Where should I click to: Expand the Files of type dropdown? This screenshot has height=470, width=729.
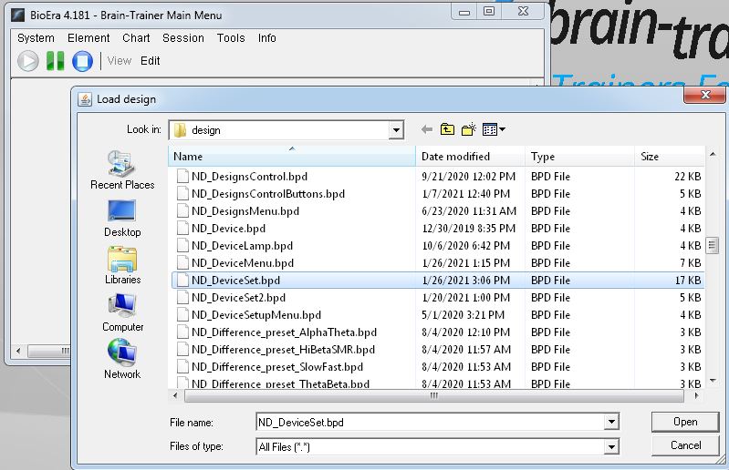point(611,447)
